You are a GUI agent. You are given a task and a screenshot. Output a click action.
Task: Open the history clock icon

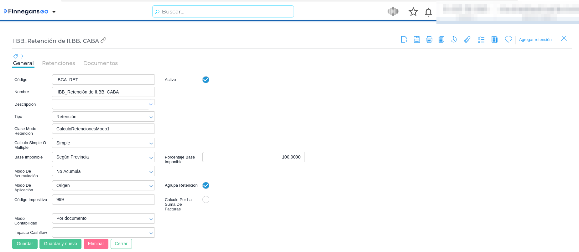click(x=454, y=39)
